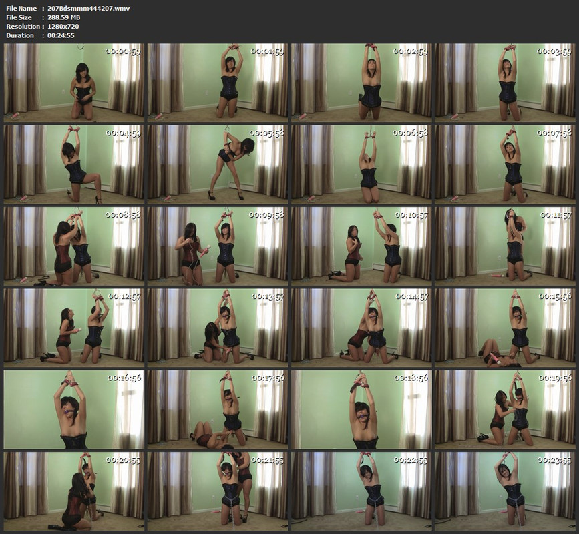Open the thumbnail at 00:19:56

coord(505,410)
